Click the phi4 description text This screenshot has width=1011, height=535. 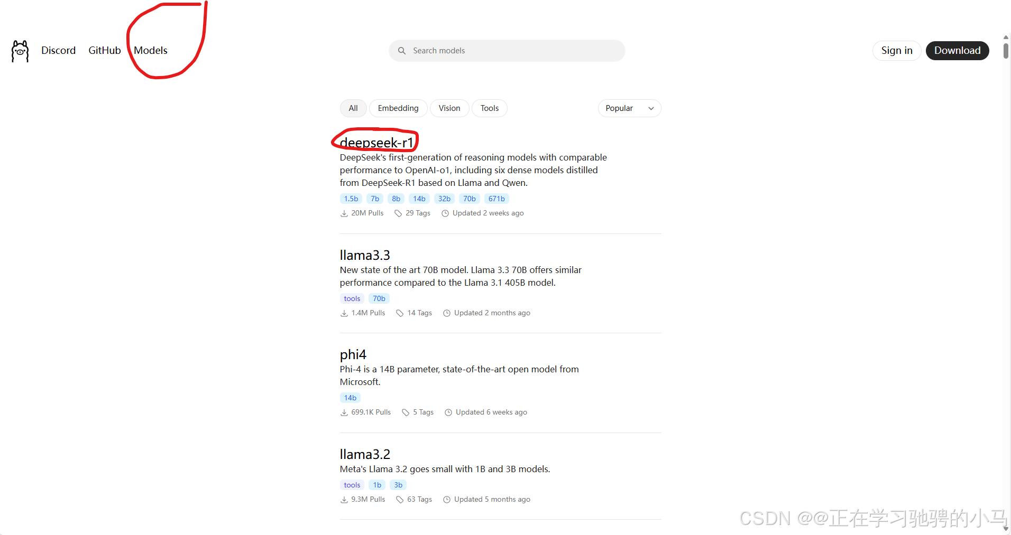click(x=459, y=376)
